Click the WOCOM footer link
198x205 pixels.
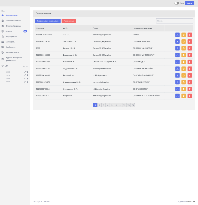[191, 202]
